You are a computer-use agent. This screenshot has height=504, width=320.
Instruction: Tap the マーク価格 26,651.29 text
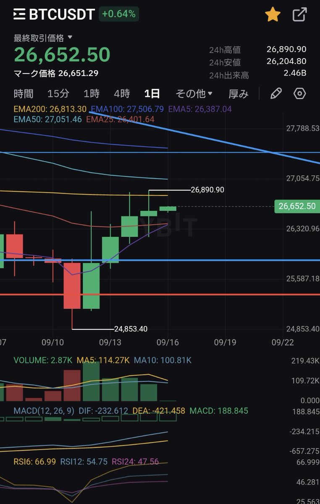(x=56, y=73)
